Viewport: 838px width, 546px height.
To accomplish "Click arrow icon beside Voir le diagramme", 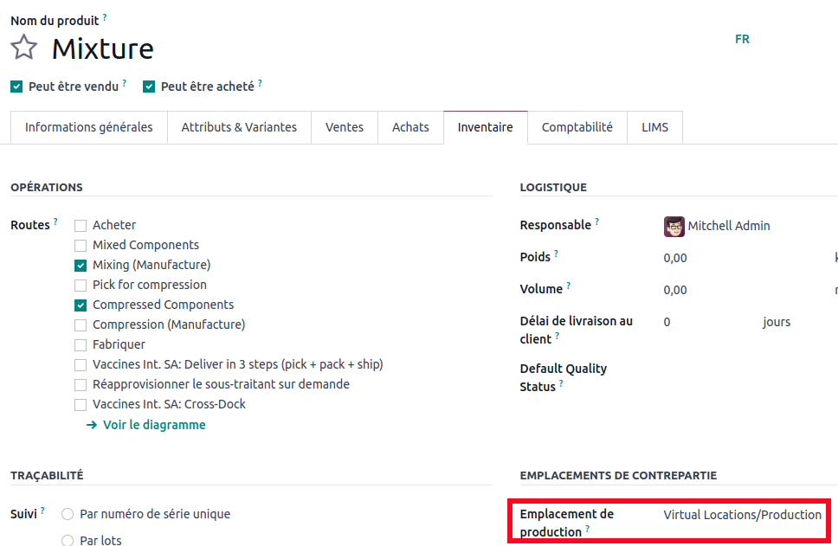I will coord(92,425).
